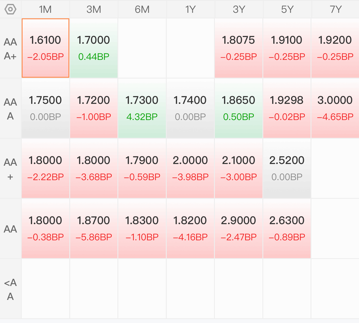Viewport: 359px width, 323px height.
Task: Select the 3M maturity column header
Action: [x=94, y=9]
